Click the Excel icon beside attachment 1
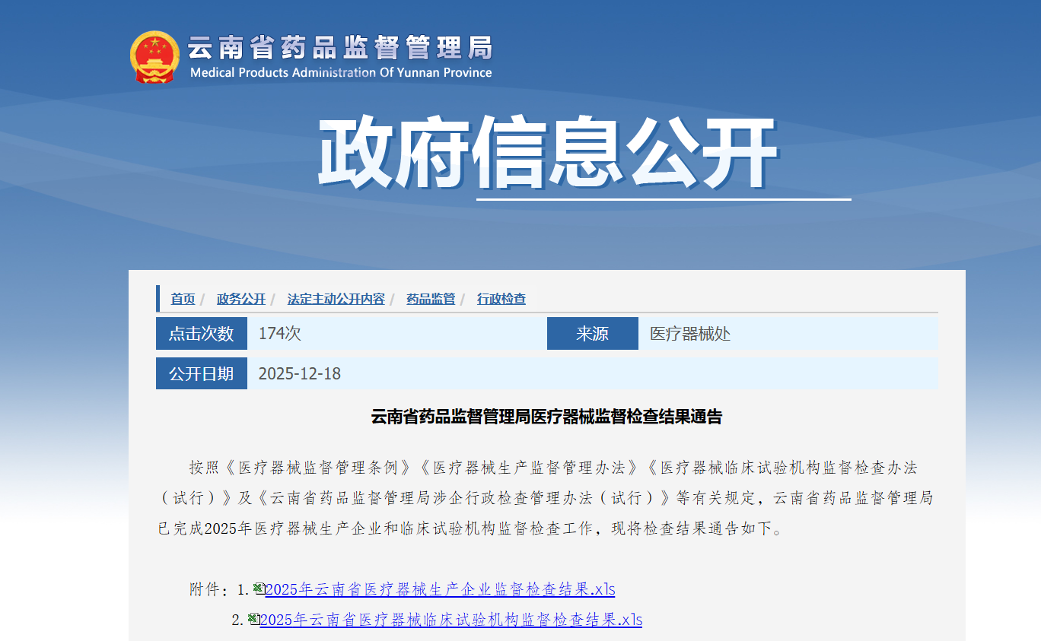The image size is (1041, 641). click(x=259, y=589)
